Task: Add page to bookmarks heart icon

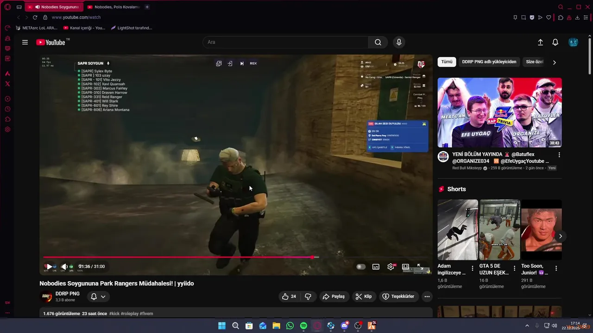Action: [x=549, y=18]
